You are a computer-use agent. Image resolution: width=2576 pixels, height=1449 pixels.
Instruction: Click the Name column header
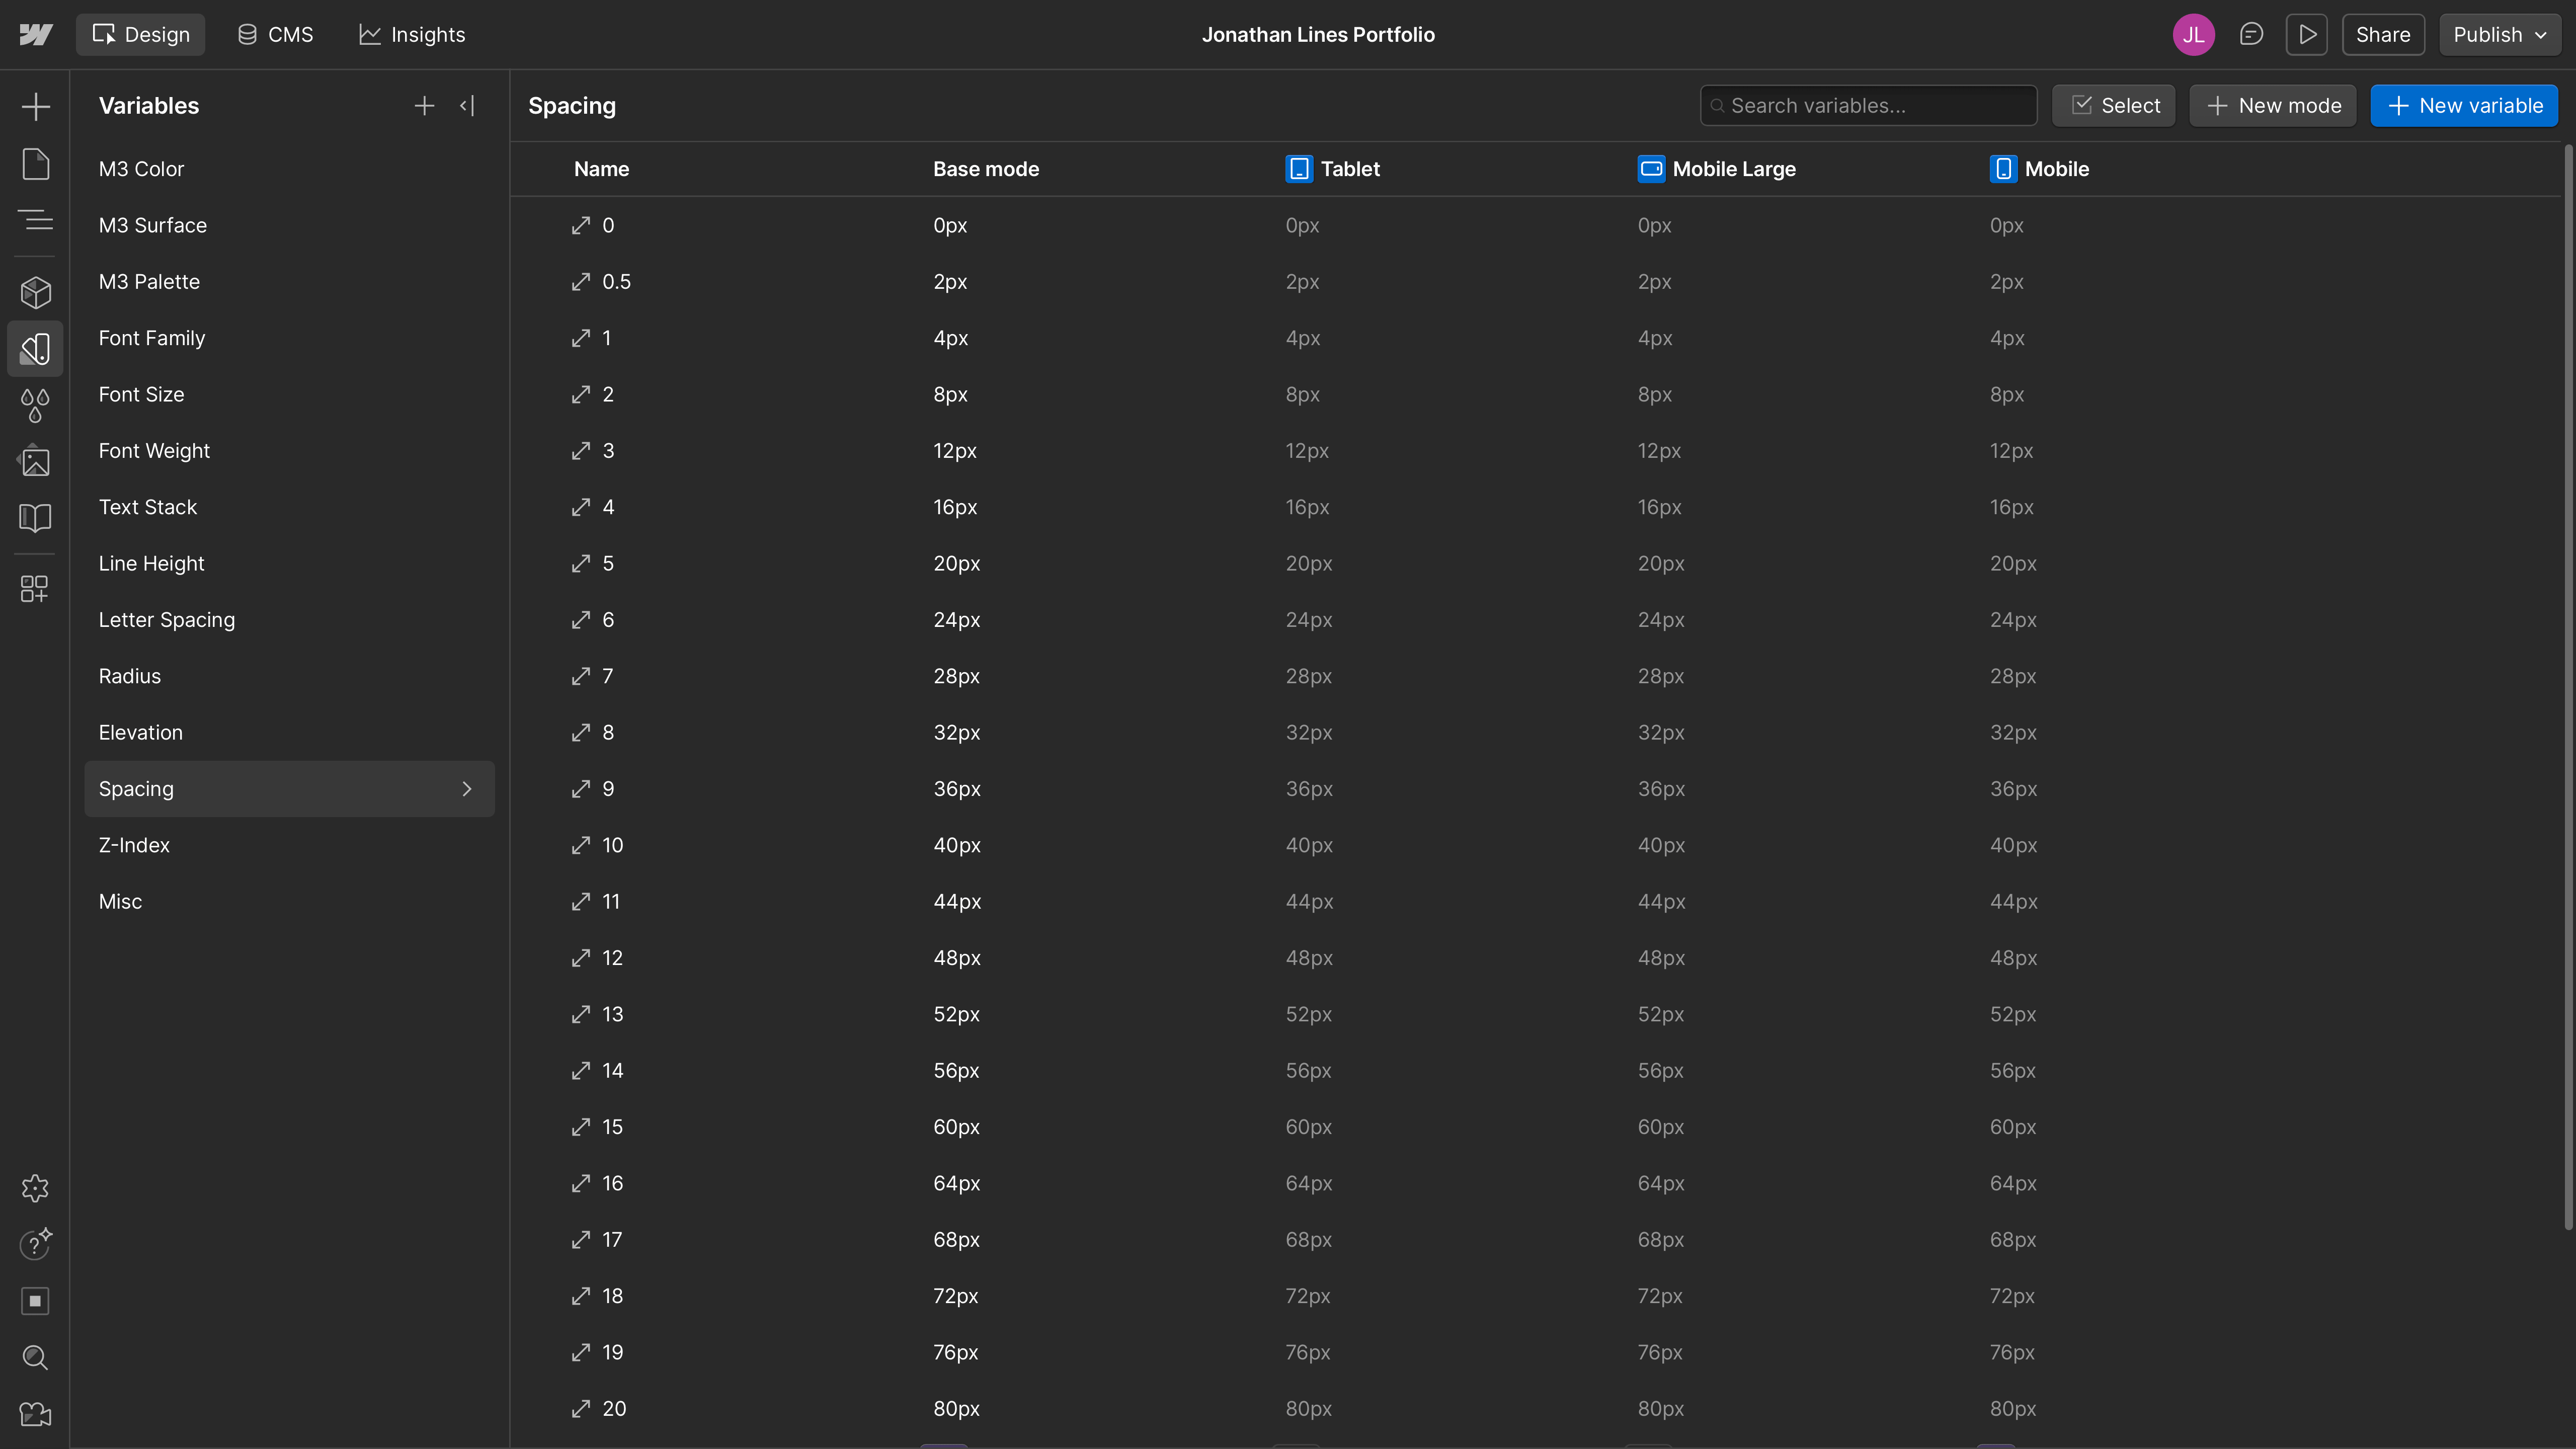click(x=601, y=169)
